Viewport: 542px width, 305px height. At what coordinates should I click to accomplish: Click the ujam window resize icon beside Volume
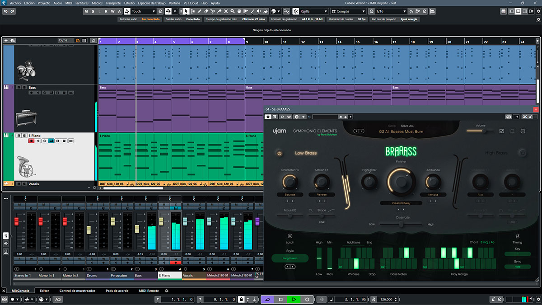pos(501,131)
